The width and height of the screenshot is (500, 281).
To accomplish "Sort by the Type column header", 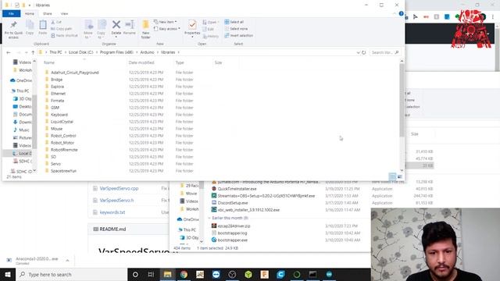I will (180, 62).
